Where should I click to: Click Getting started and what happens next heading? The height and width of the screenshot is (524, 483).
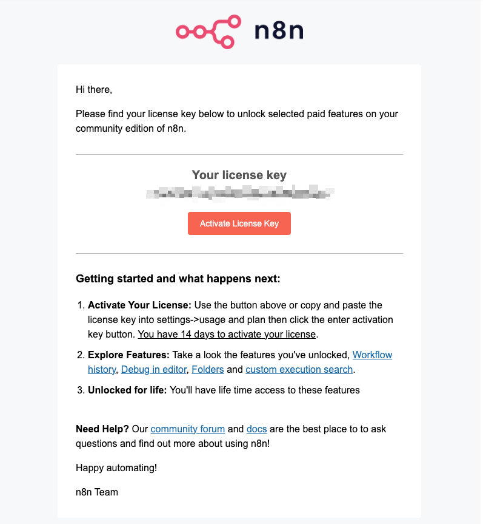pos(178,279)
